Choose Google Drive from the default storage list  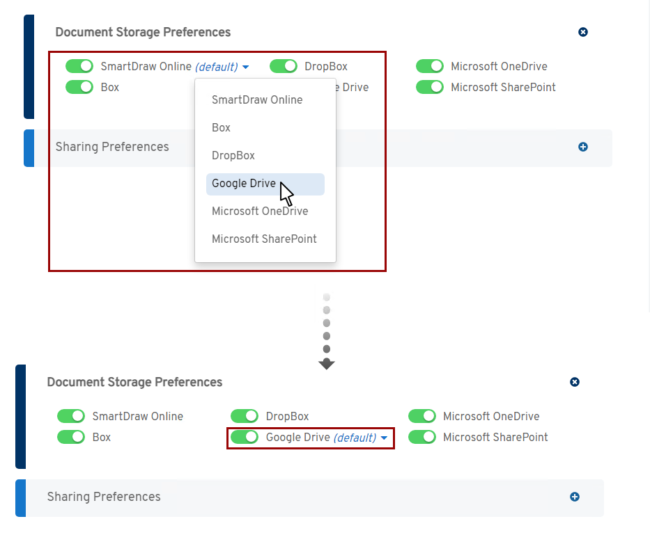[x=244, y=184]
